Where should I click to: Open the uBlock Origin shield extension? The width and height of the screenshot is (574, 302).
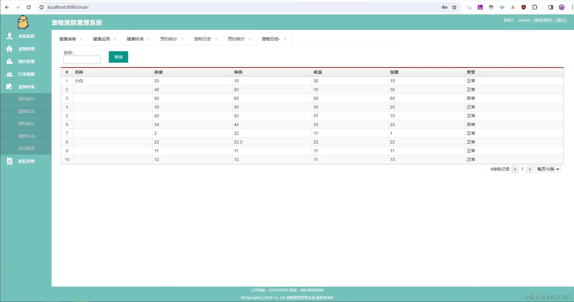coord(524,7)
